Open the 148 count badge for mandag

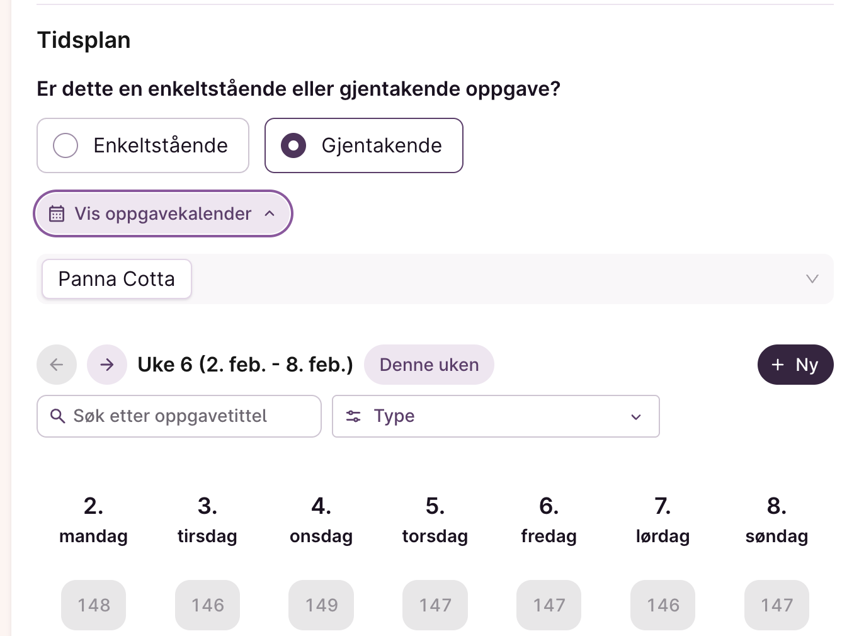(93, 605)
